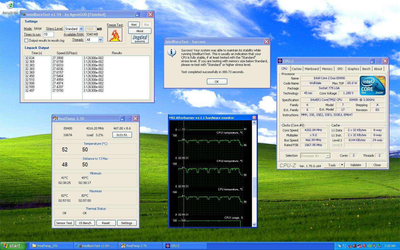Click the Validate button in CPU-Z
This screenshot has height=250, width=400.
click(x=356, y=165)
